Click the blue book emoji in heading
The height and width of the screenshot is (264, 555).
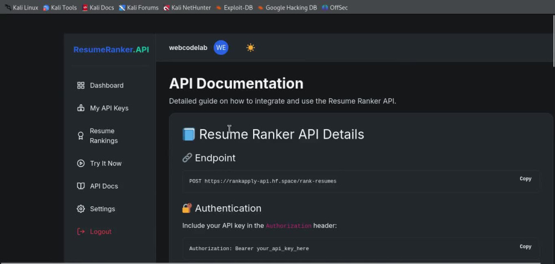[189, 134]
